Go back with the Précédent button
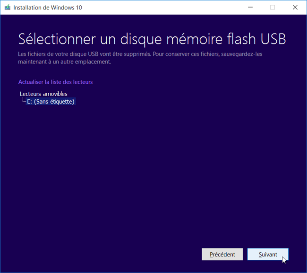Image resolution: width=307 pixels, height=273 pixels. click(x=222, y=255)
